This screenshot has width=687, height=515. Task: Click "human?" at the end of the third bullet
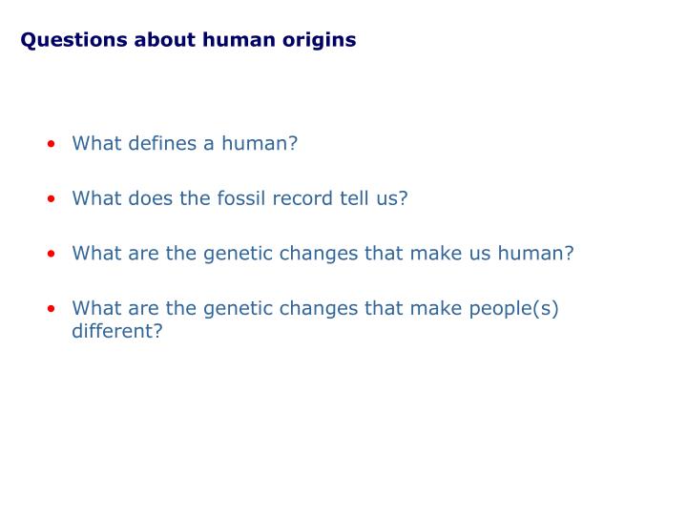click(536, 254)
